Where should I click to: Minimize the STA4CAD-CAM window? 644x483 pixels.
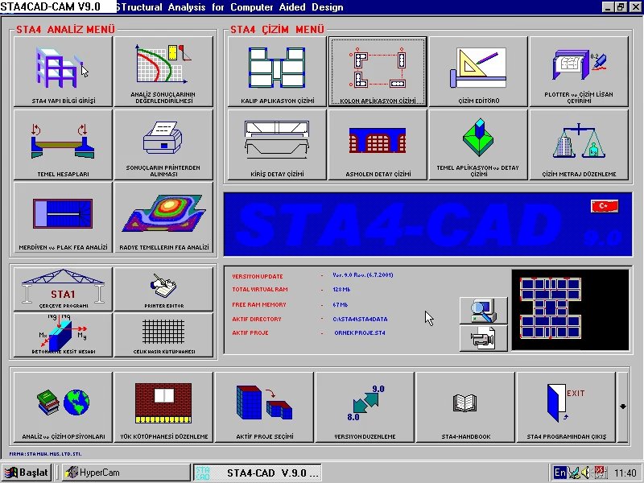point(609,7)
